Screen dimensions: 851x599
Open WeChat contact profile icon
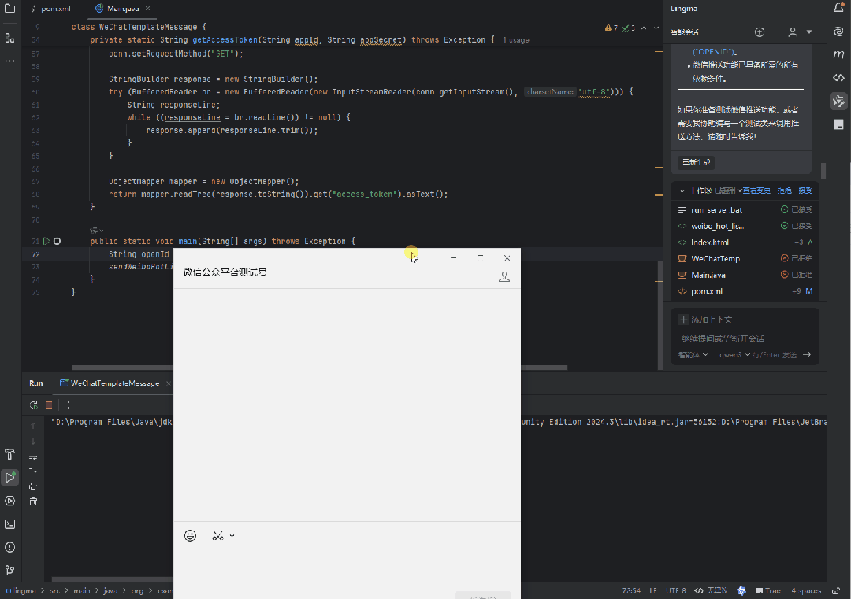[x=504, y=276]
